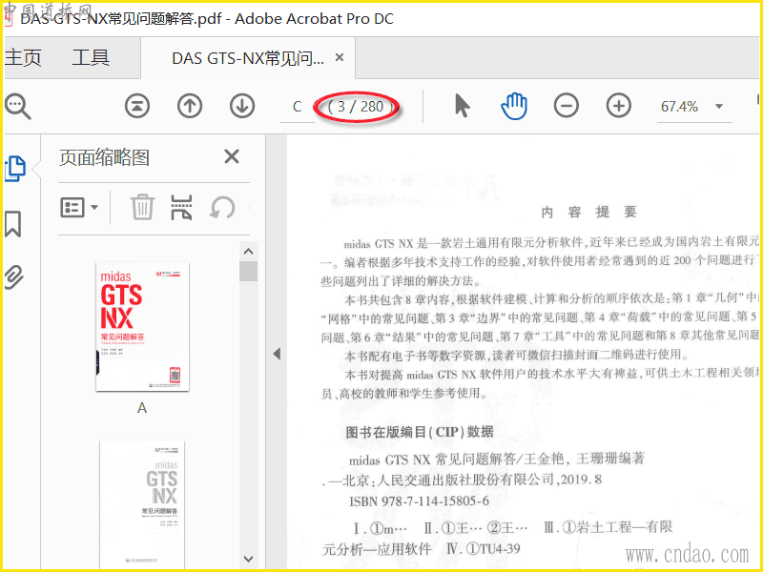Go to the first page icon
The image size is (763, 572).
click(x=137, y=106)
